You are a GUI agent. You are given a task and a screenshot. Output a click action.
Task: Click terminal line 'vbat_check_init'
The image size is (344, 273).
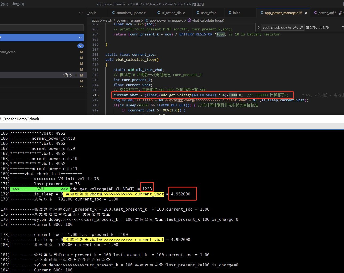(43, 174)
